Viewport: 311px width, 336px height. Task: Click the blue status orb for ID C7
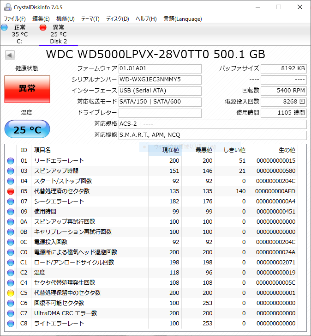click(x=11, y=313)
